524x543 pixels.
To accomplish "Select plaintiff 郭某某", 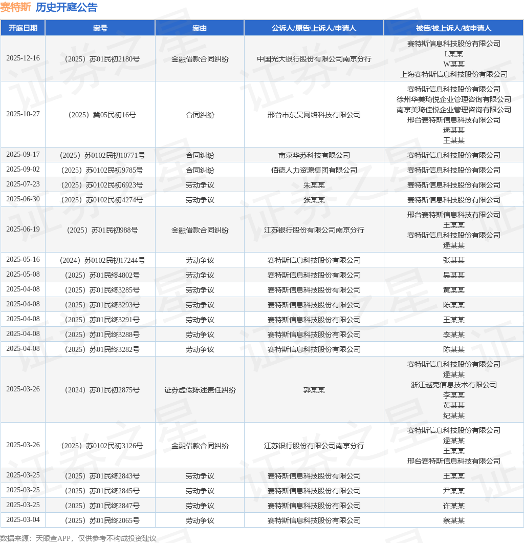I will click(314, 390).
